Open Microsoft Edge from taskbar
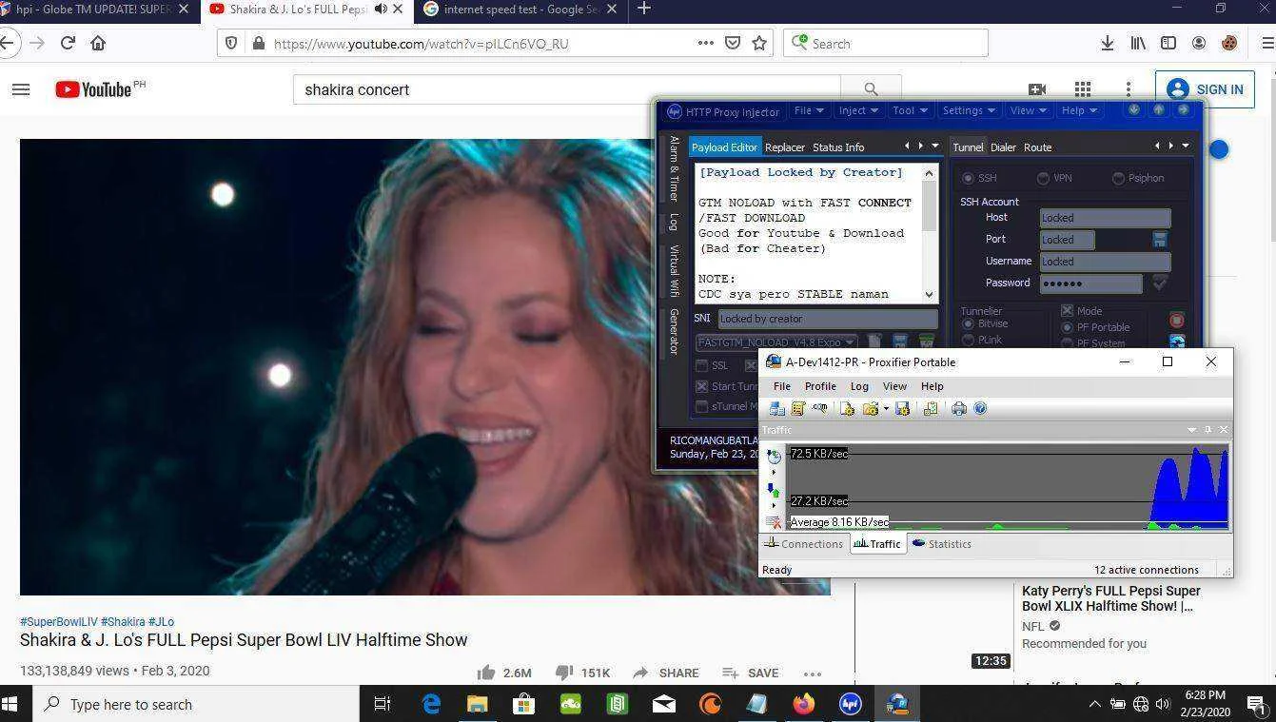1276x722 pixels. click(431, 704)
